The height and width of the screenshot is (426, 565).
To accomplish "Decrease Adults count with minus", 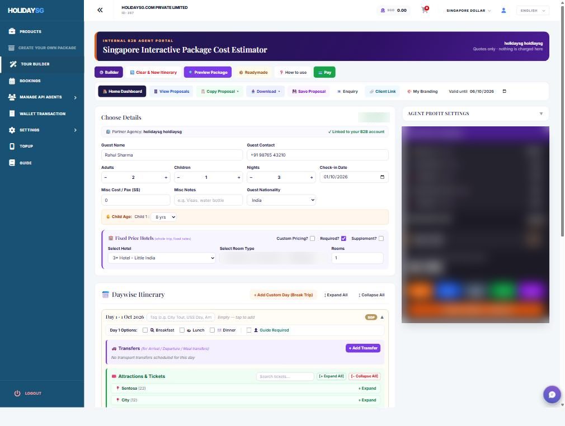I will tap(106, 177).
